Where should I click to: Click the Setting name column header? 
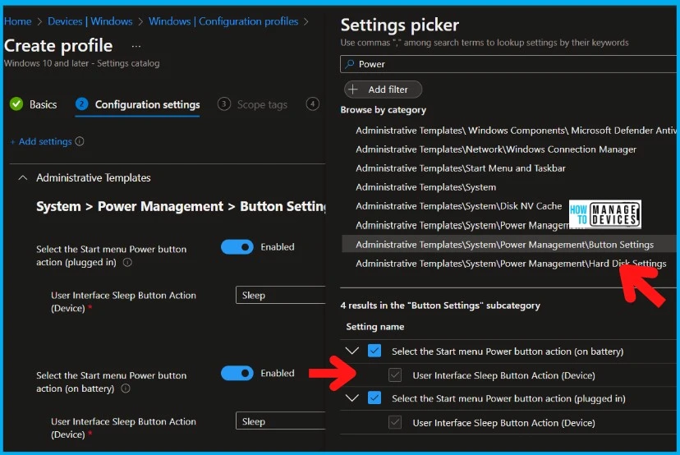(x=374, y=327)
